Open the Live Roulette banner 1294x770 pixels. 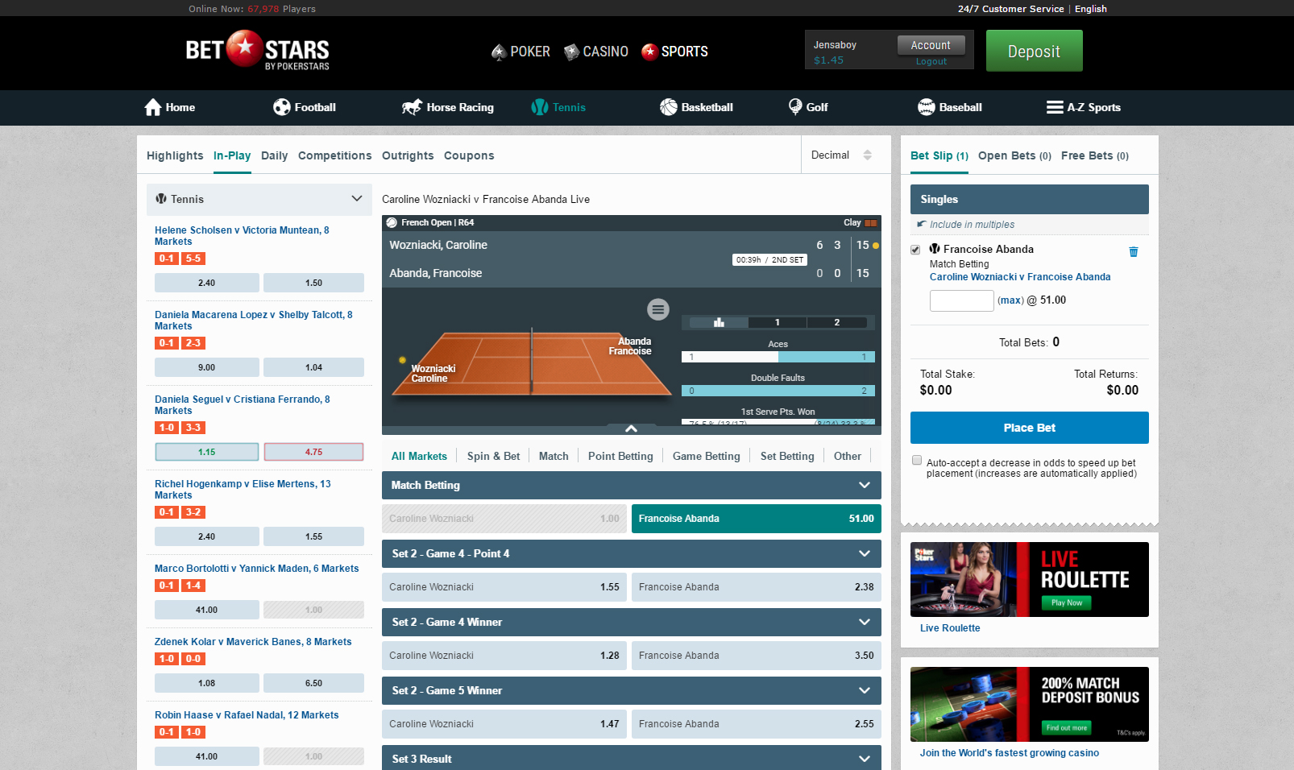coord(1030,579)
